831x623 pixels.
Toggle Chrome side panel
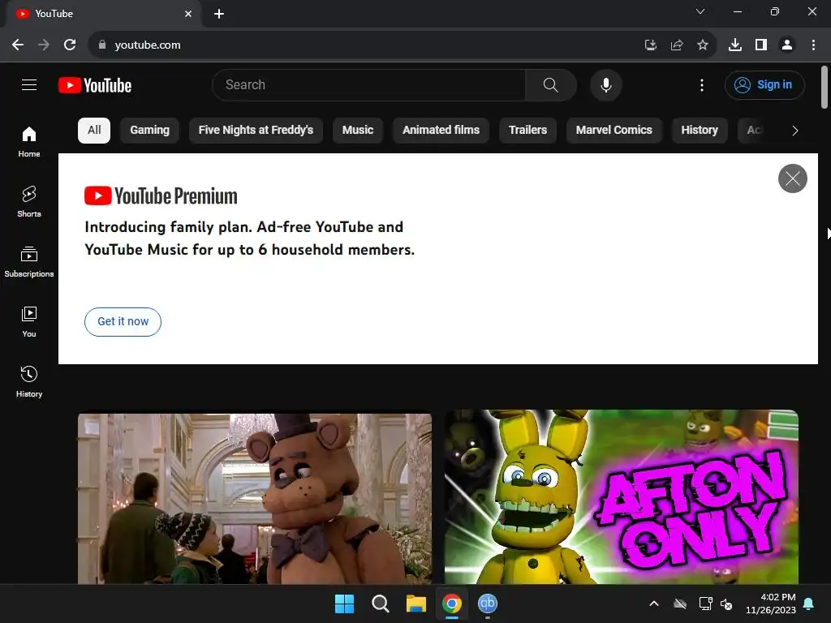[x=761, y=45]
